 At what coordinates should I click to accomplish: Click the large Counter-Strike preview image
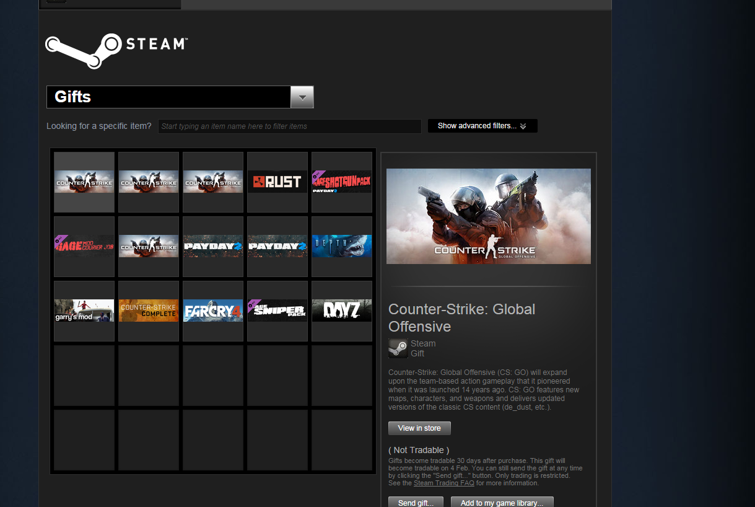pos(489,216)
